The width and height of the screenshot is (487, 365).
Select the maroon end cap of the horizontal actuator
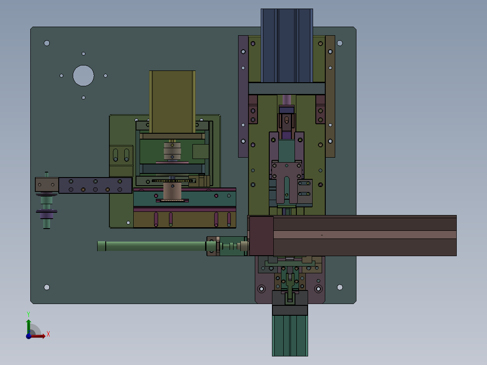262,236
